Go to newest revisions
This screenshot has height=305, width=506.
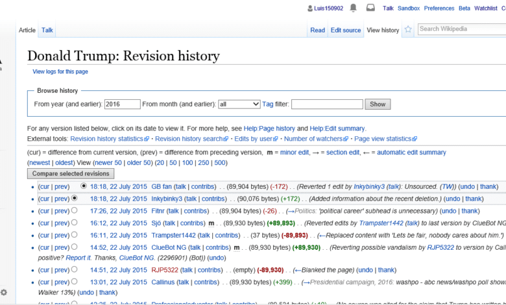tap(40, 163)
